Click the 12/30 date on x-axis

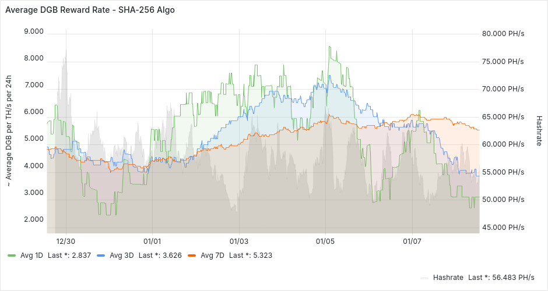coord(66,241)
